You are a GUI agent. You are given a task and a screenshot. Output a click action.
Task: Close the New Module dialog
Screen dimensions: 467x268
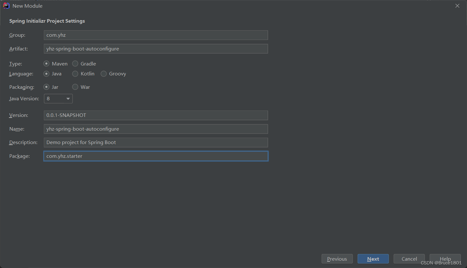(457, 6)
